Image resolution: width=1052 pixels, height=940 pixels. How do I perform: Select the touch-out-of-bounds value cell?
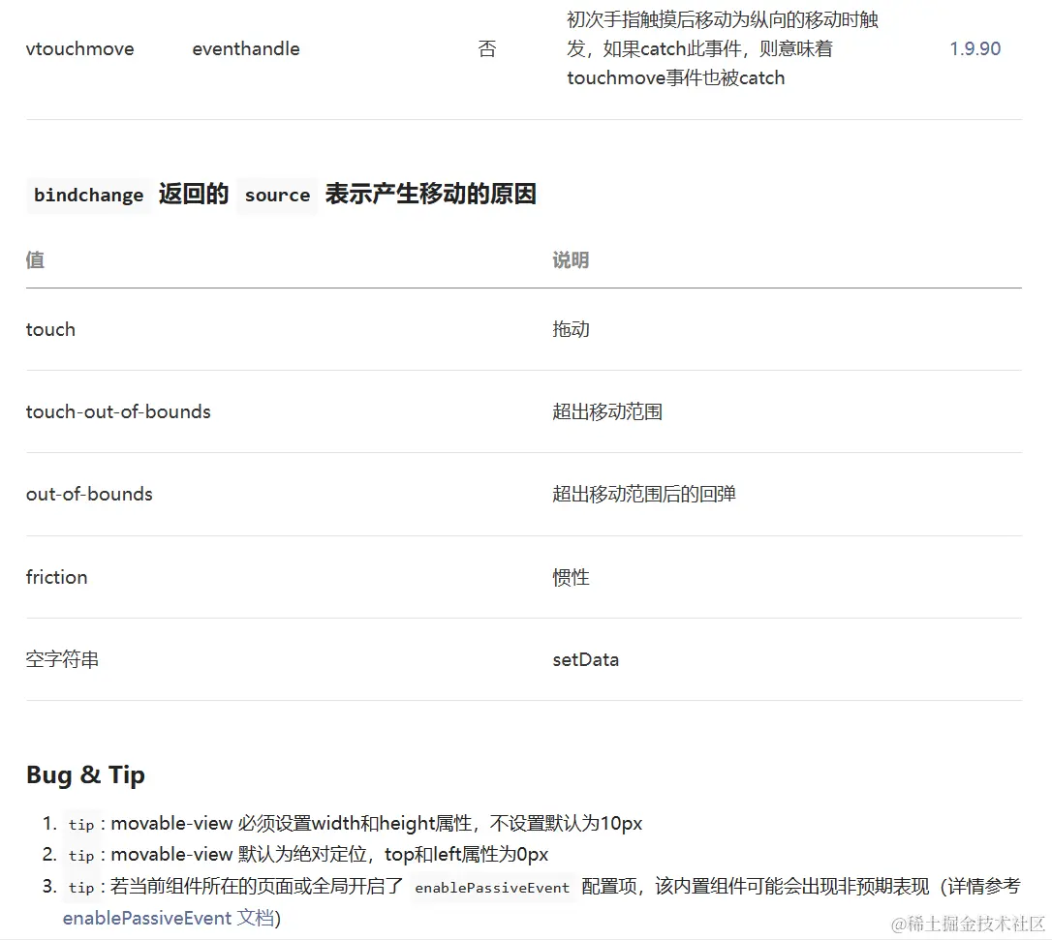(118, 411)
